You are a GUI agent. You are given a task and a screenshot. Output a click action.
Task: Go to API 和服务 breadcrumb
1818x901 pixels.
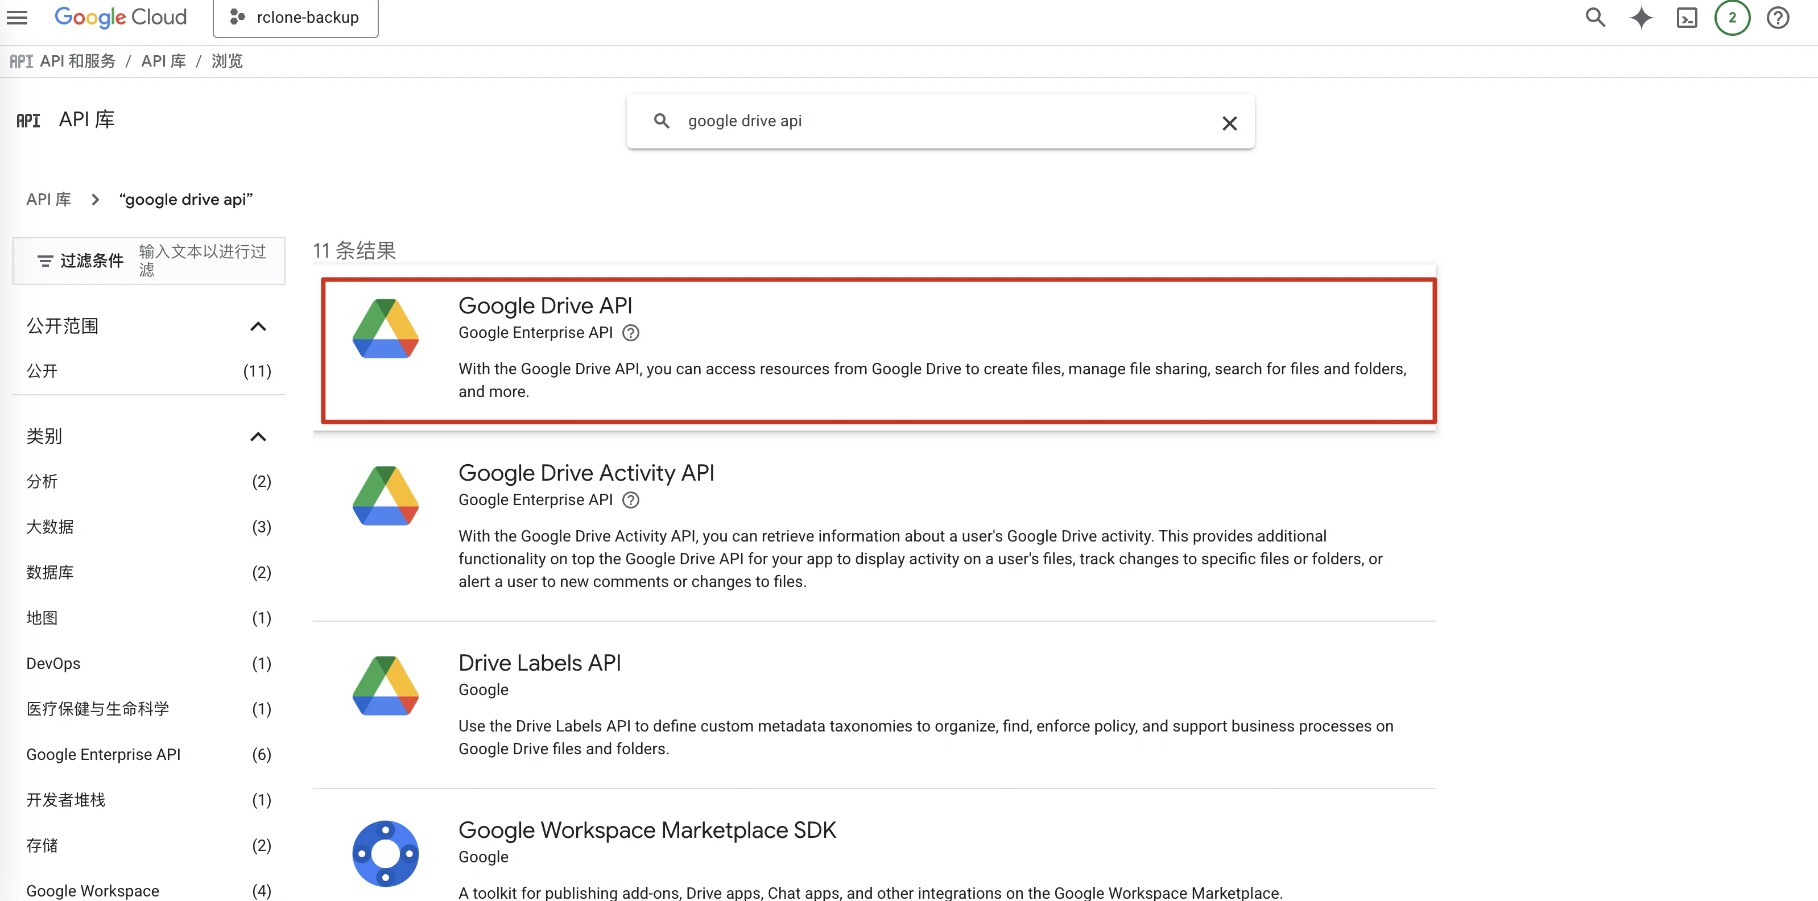tap(77, 61)
